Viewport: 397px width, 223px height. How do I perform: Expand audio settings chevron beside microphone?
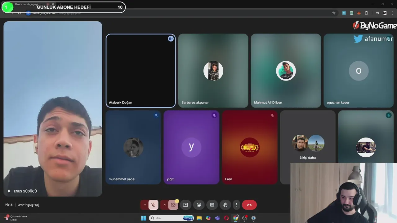coord(145,205)
